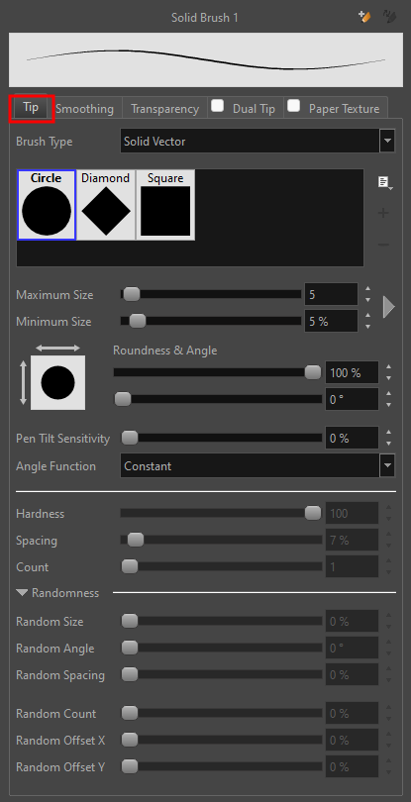Switch to the Transparency tab
The height and width of the screenshot is (802, 411).
pyautogui.click(x=164, y=109)
